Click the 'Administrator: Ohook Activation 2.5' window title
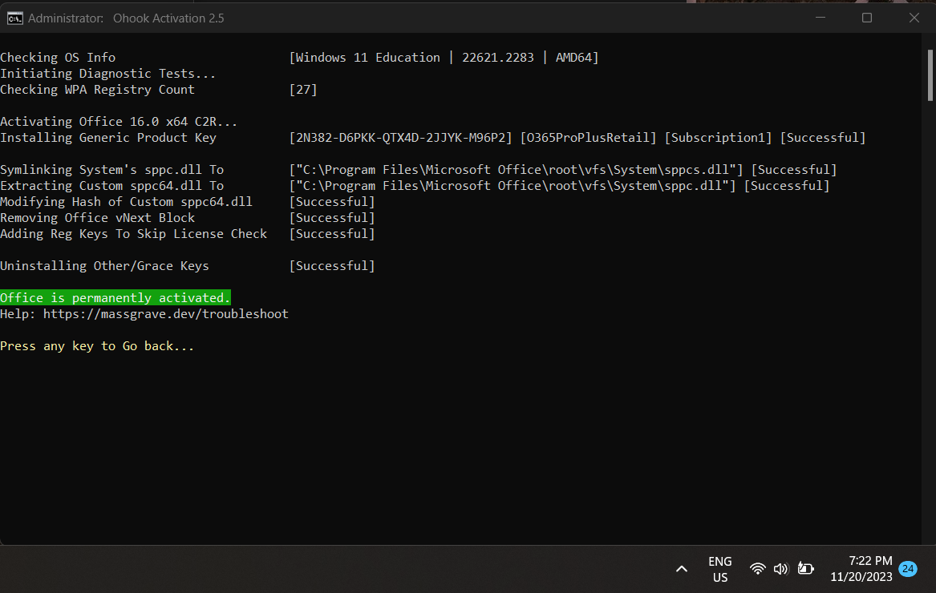The height and width of the screenshot is (593, 936). click(126, 18)
